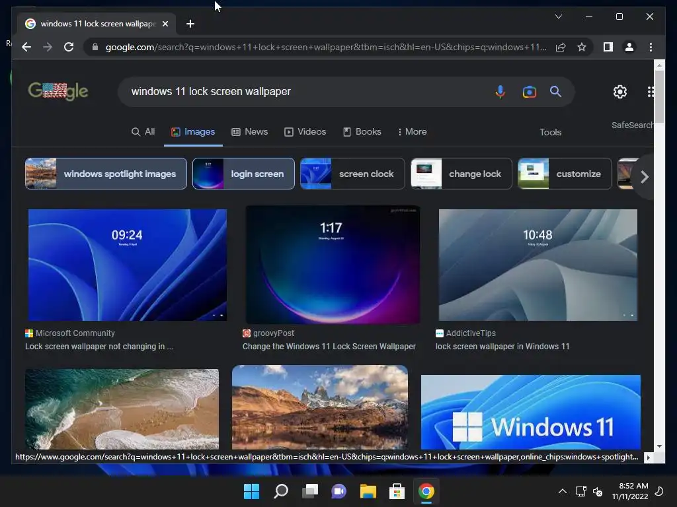677x507 pixels.
Task: Click the scrollbar up arrow
Action: (659, 65)
